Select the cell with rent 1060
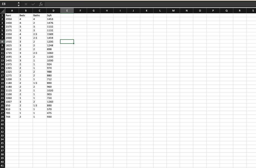Image resolution: width=256 pixels, height=168 pixels. click(x=12, y=98)
